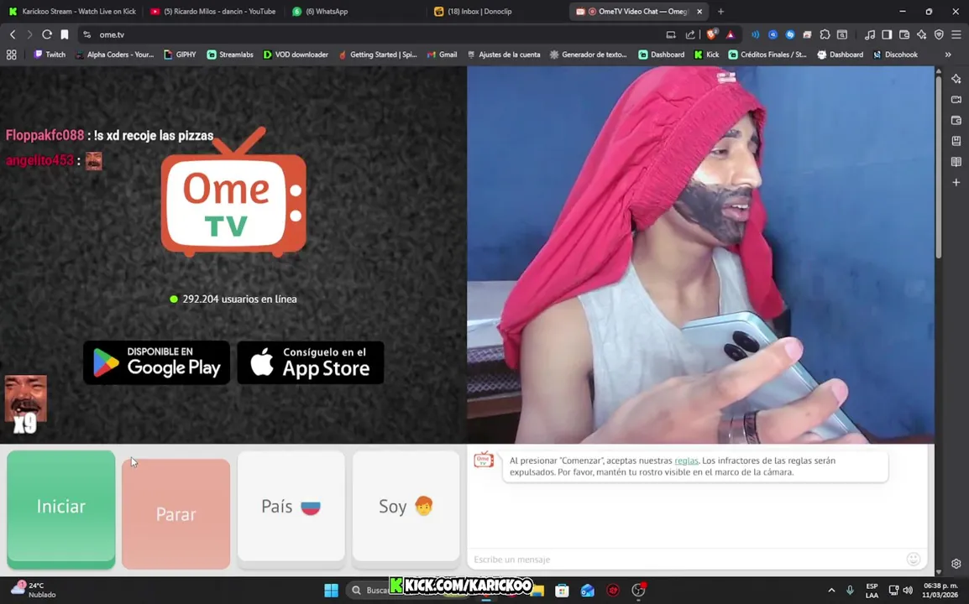The image size is (969, 604).
Task: Show hidden system tray icons
Action: (x=831, y=591)
